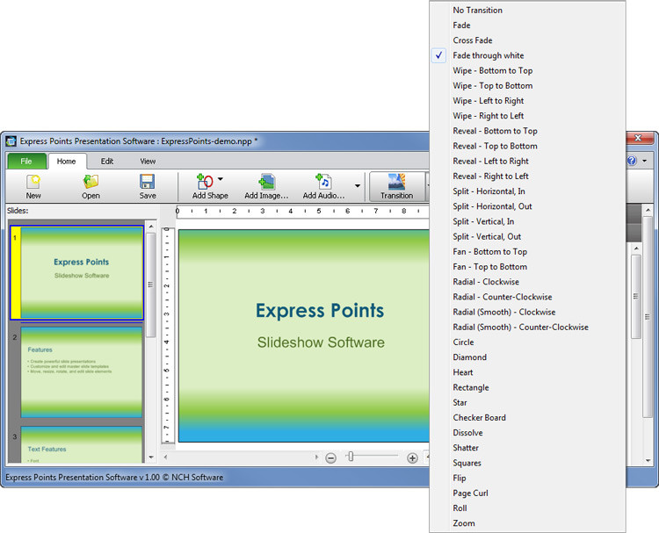Image resolution: width=659 pixels, height=533 pixels.
Task: Open the Add Shape dropdown arrow
Action: pyautogui.click(x=221, y=179)
